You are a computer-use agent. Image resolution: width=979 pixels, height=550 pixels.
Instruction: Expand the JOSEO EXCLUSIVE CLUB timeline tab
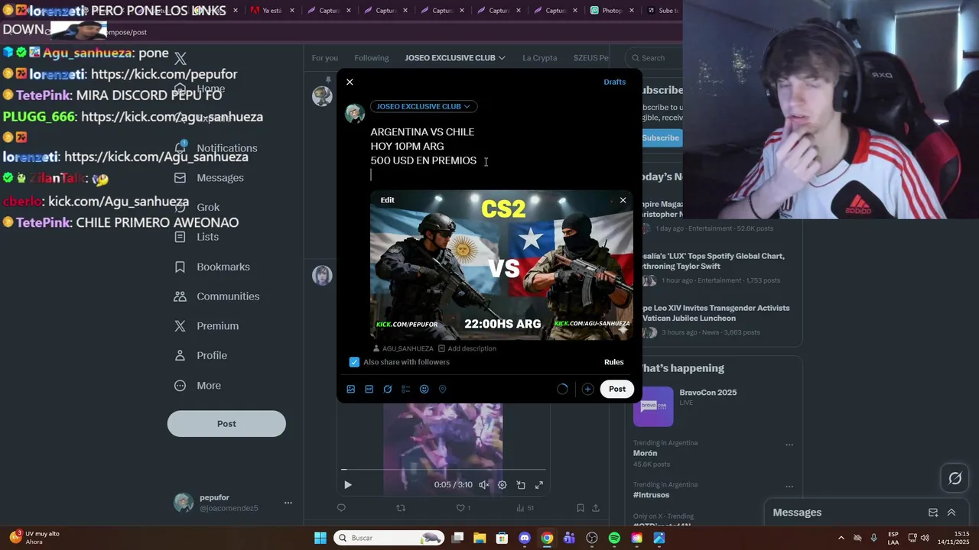[x=455, y=58]
